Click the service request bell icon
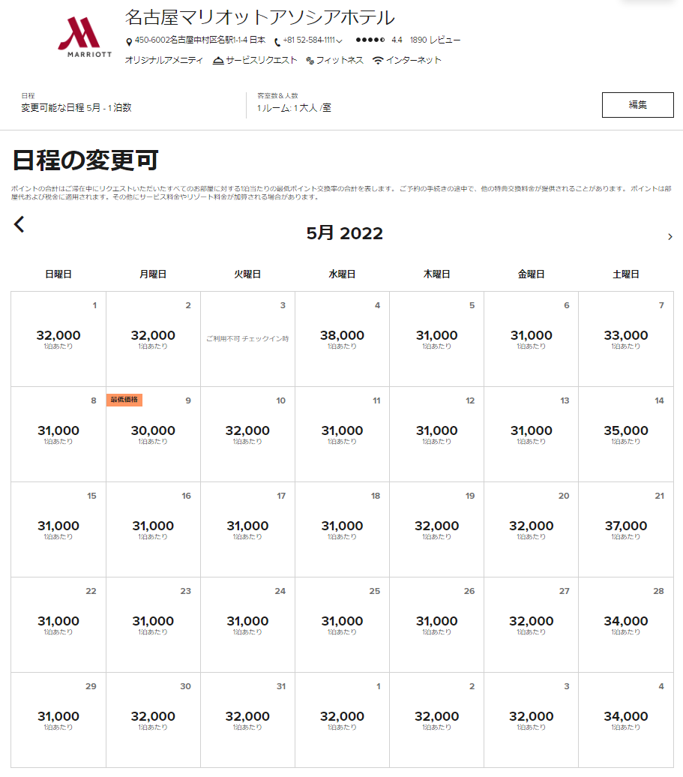The width and height of the screenshot is (683, 777). [x=218, y=61]
